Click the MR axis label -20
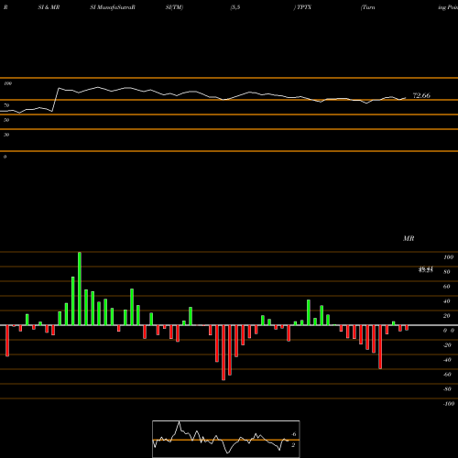 click(x=447, y=345)
